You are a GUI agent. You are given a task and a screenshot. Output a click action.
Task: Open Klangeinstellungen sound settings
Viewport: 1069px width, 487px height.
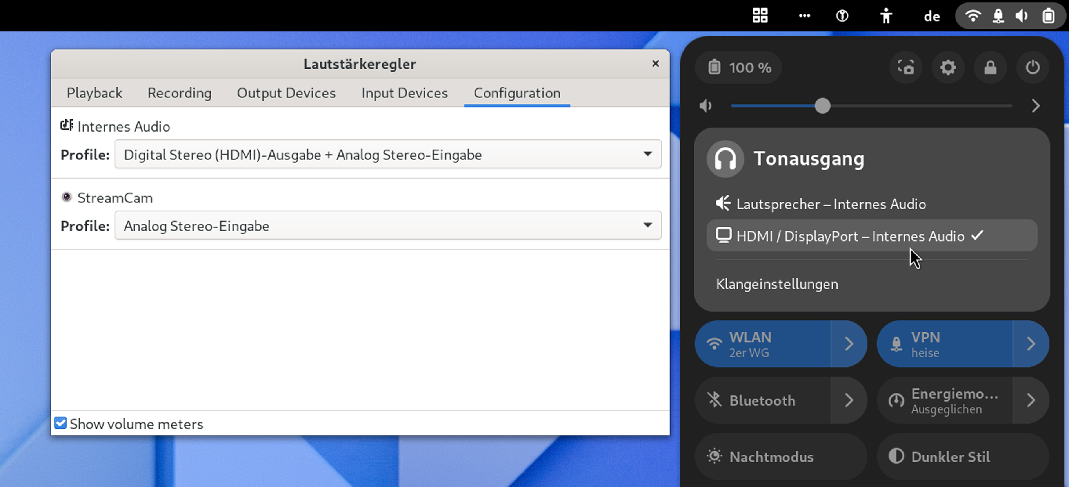(x=777, y=284)
